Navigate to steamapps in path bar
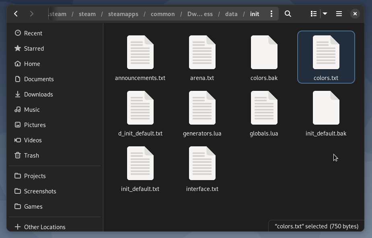This screenshot has height=238, width=372. coord(123,14)
